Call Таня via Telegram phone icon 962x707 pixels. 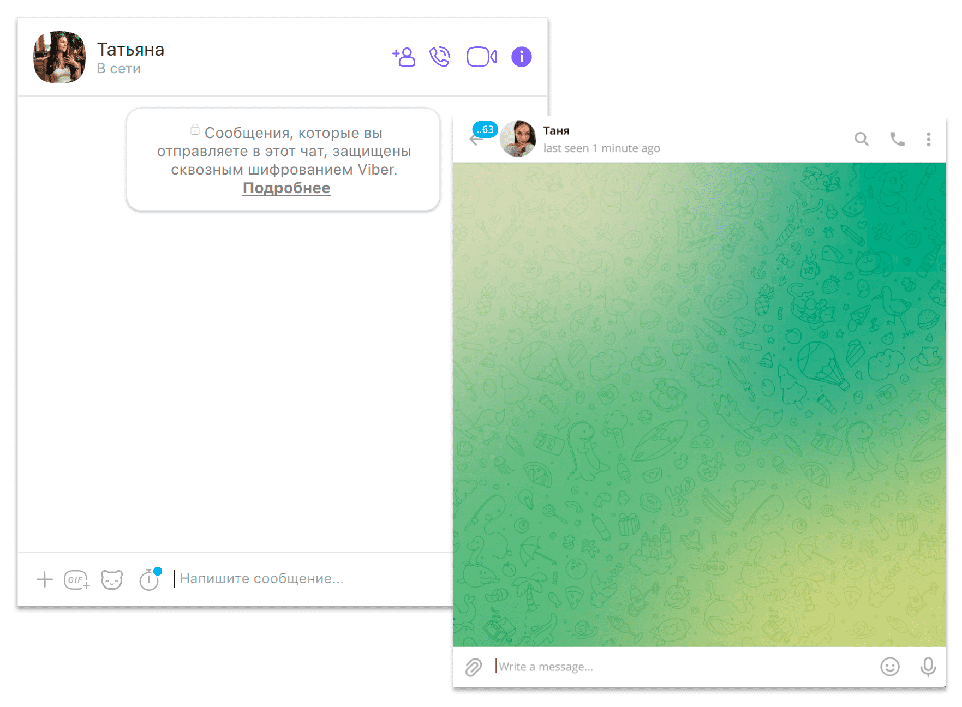coord(897,139)
